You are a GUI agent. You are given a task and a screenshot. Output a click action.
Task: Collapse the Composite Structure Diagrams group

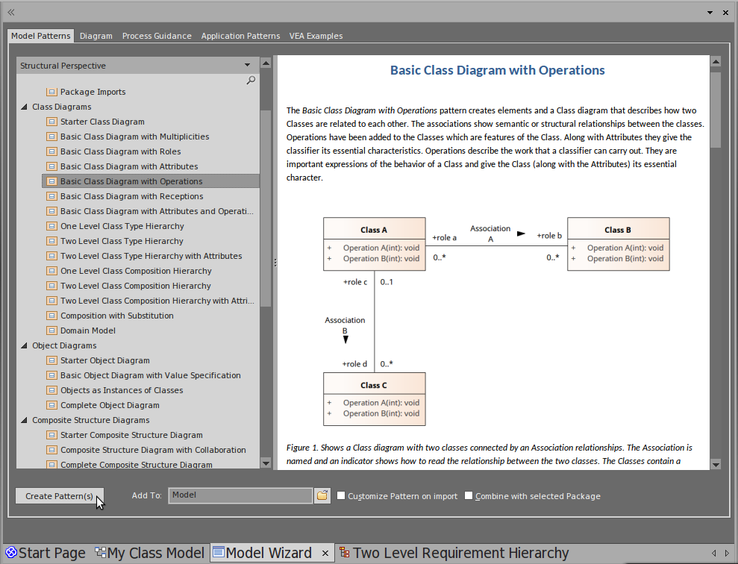point(23,420)
